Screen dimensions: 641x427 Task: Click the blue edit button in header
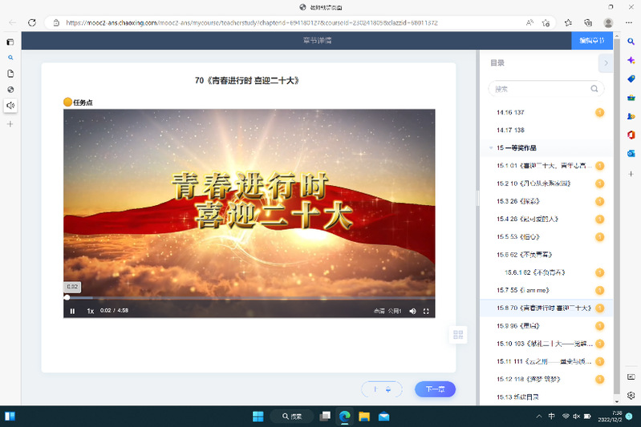591,41
